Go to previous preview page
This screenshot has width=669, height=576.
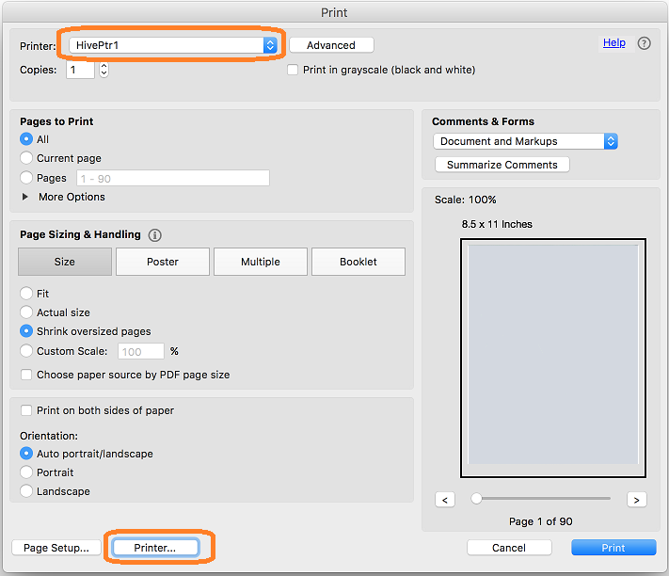[445, 500]
